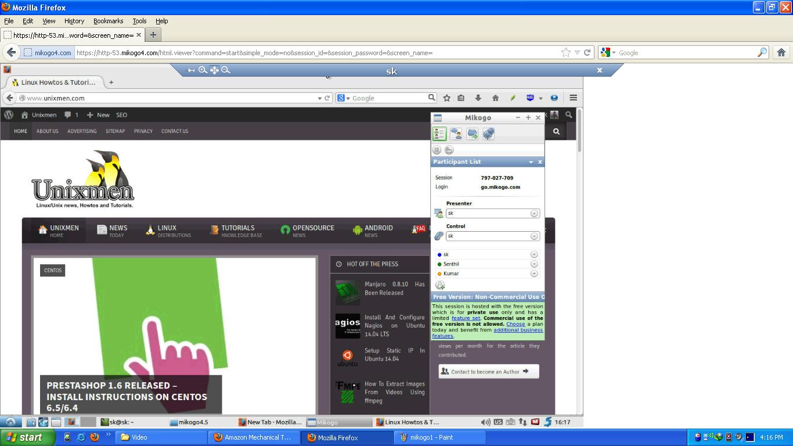Click the search magnifier in Unixmen navigation

556,131
